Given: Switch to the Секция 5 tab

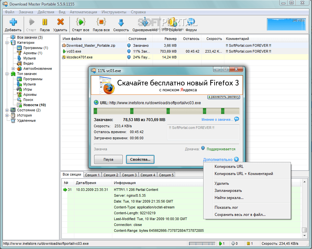Looking at the screenshot, I should [x=166, y=175].
